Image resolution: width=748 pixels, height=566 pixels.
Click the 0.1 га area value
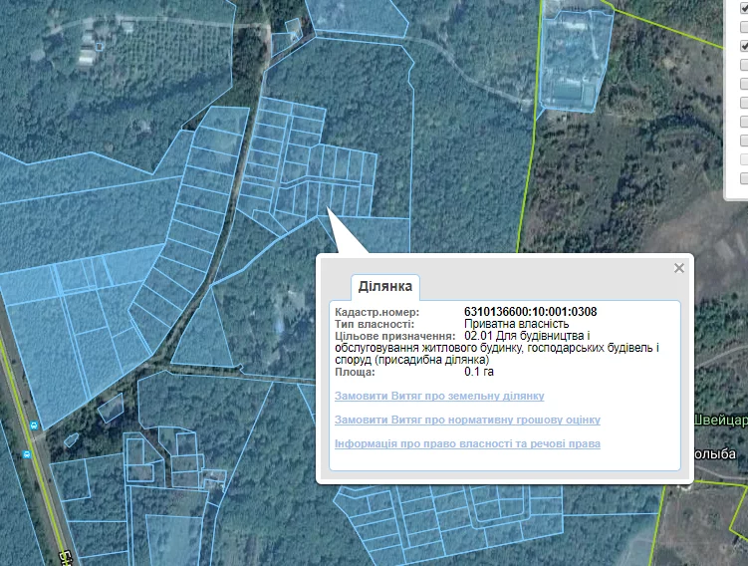[479, 372]
